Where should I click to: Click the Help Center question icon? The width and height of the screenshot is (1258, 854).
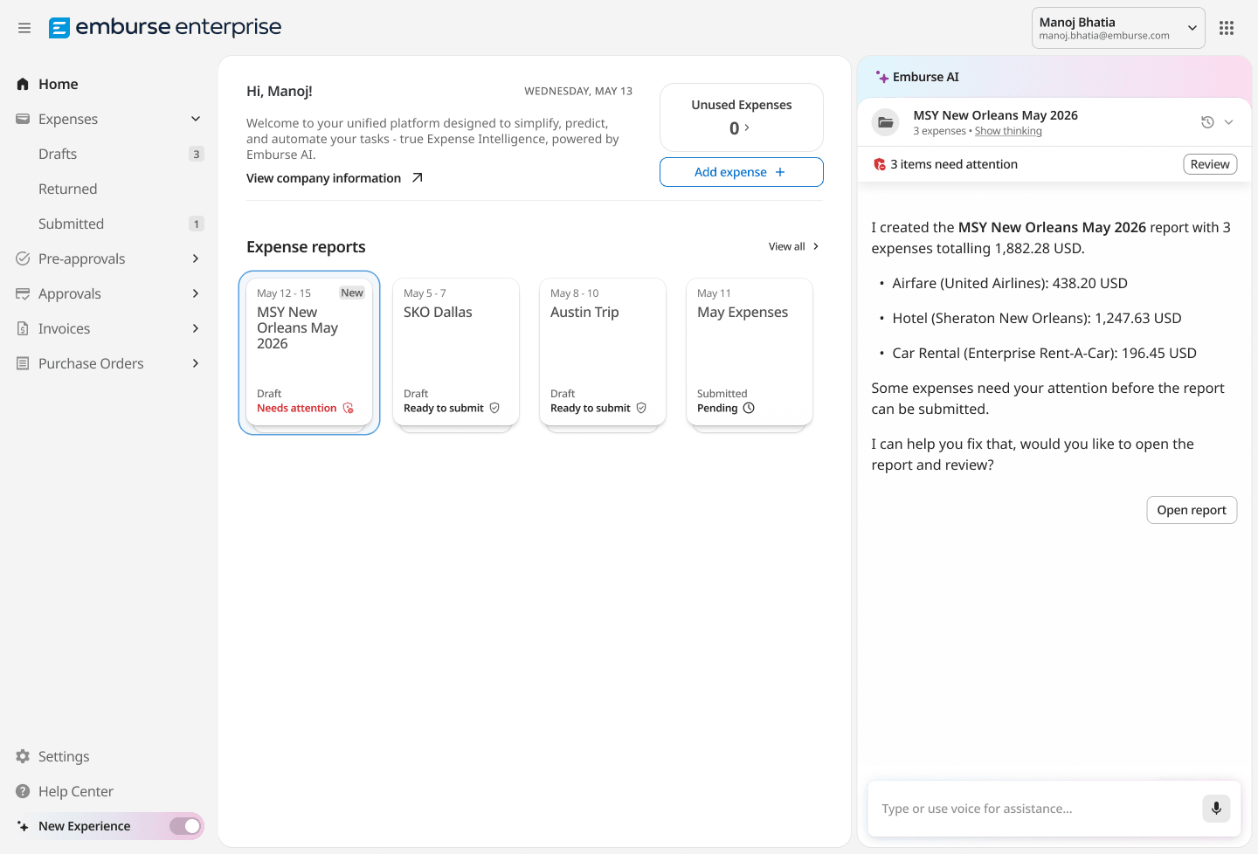(x=23, y=791)
